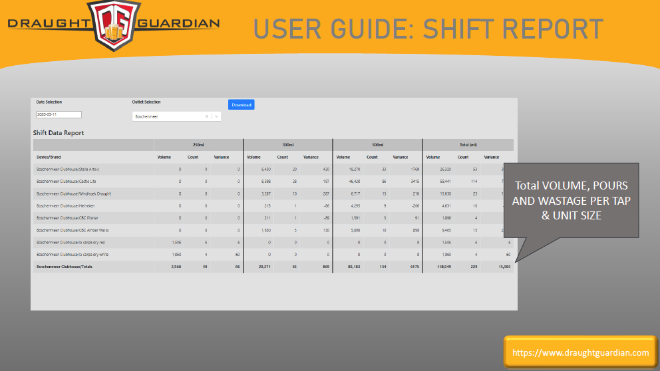Click the Variance header under 500ml
Screen dimensions: 660x371
coord(401,158)
